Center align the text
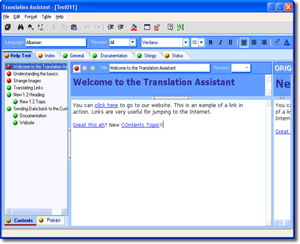 [254, 42]
